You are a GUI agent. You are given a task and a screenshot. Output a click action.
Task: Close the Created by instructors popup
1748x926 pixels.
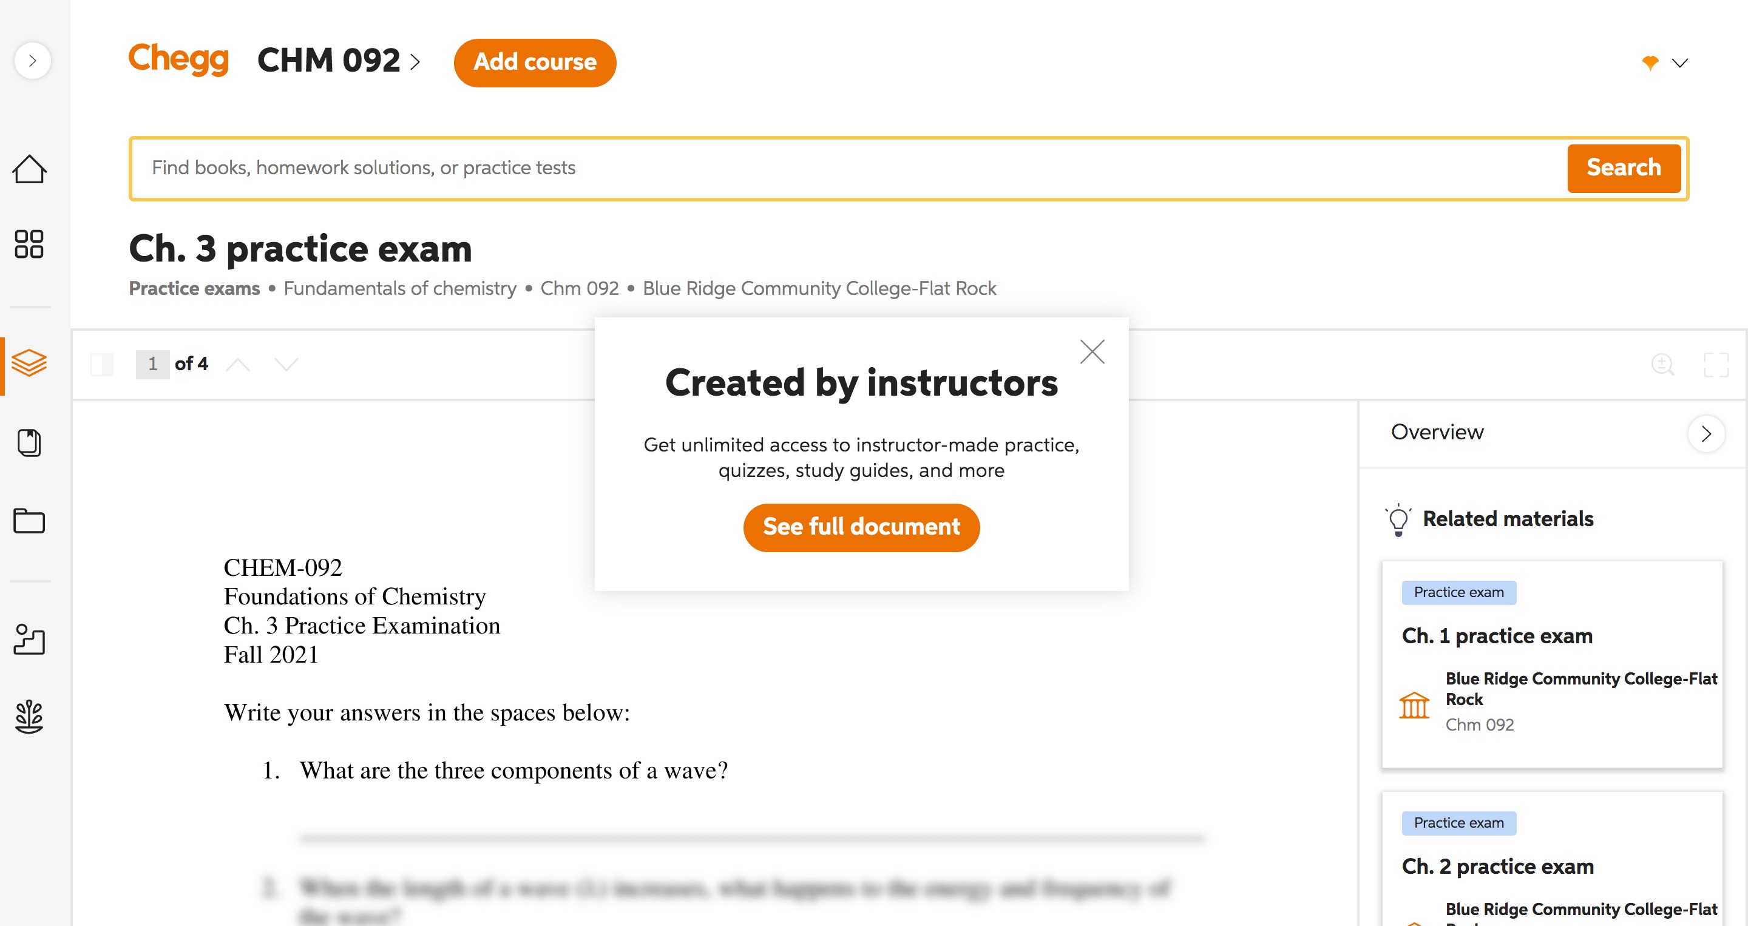click(1092, 351)
